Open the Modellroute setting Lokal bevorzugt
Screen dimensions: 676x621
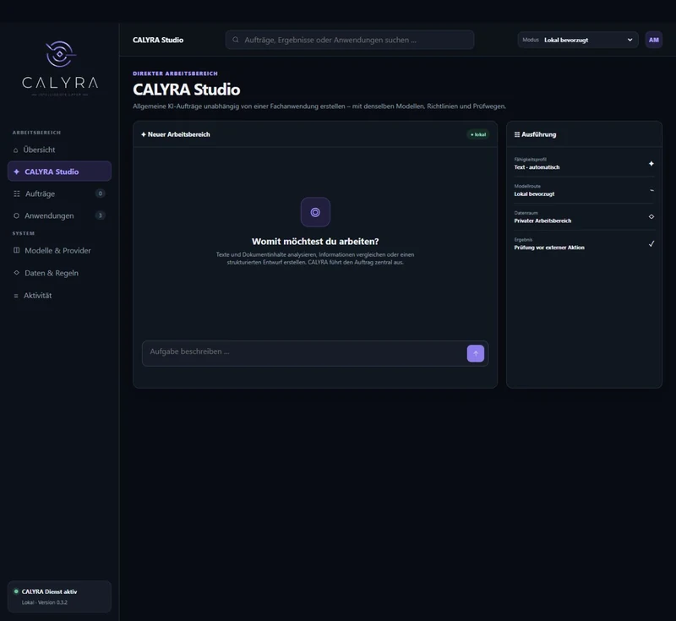(x=584, y=190)
